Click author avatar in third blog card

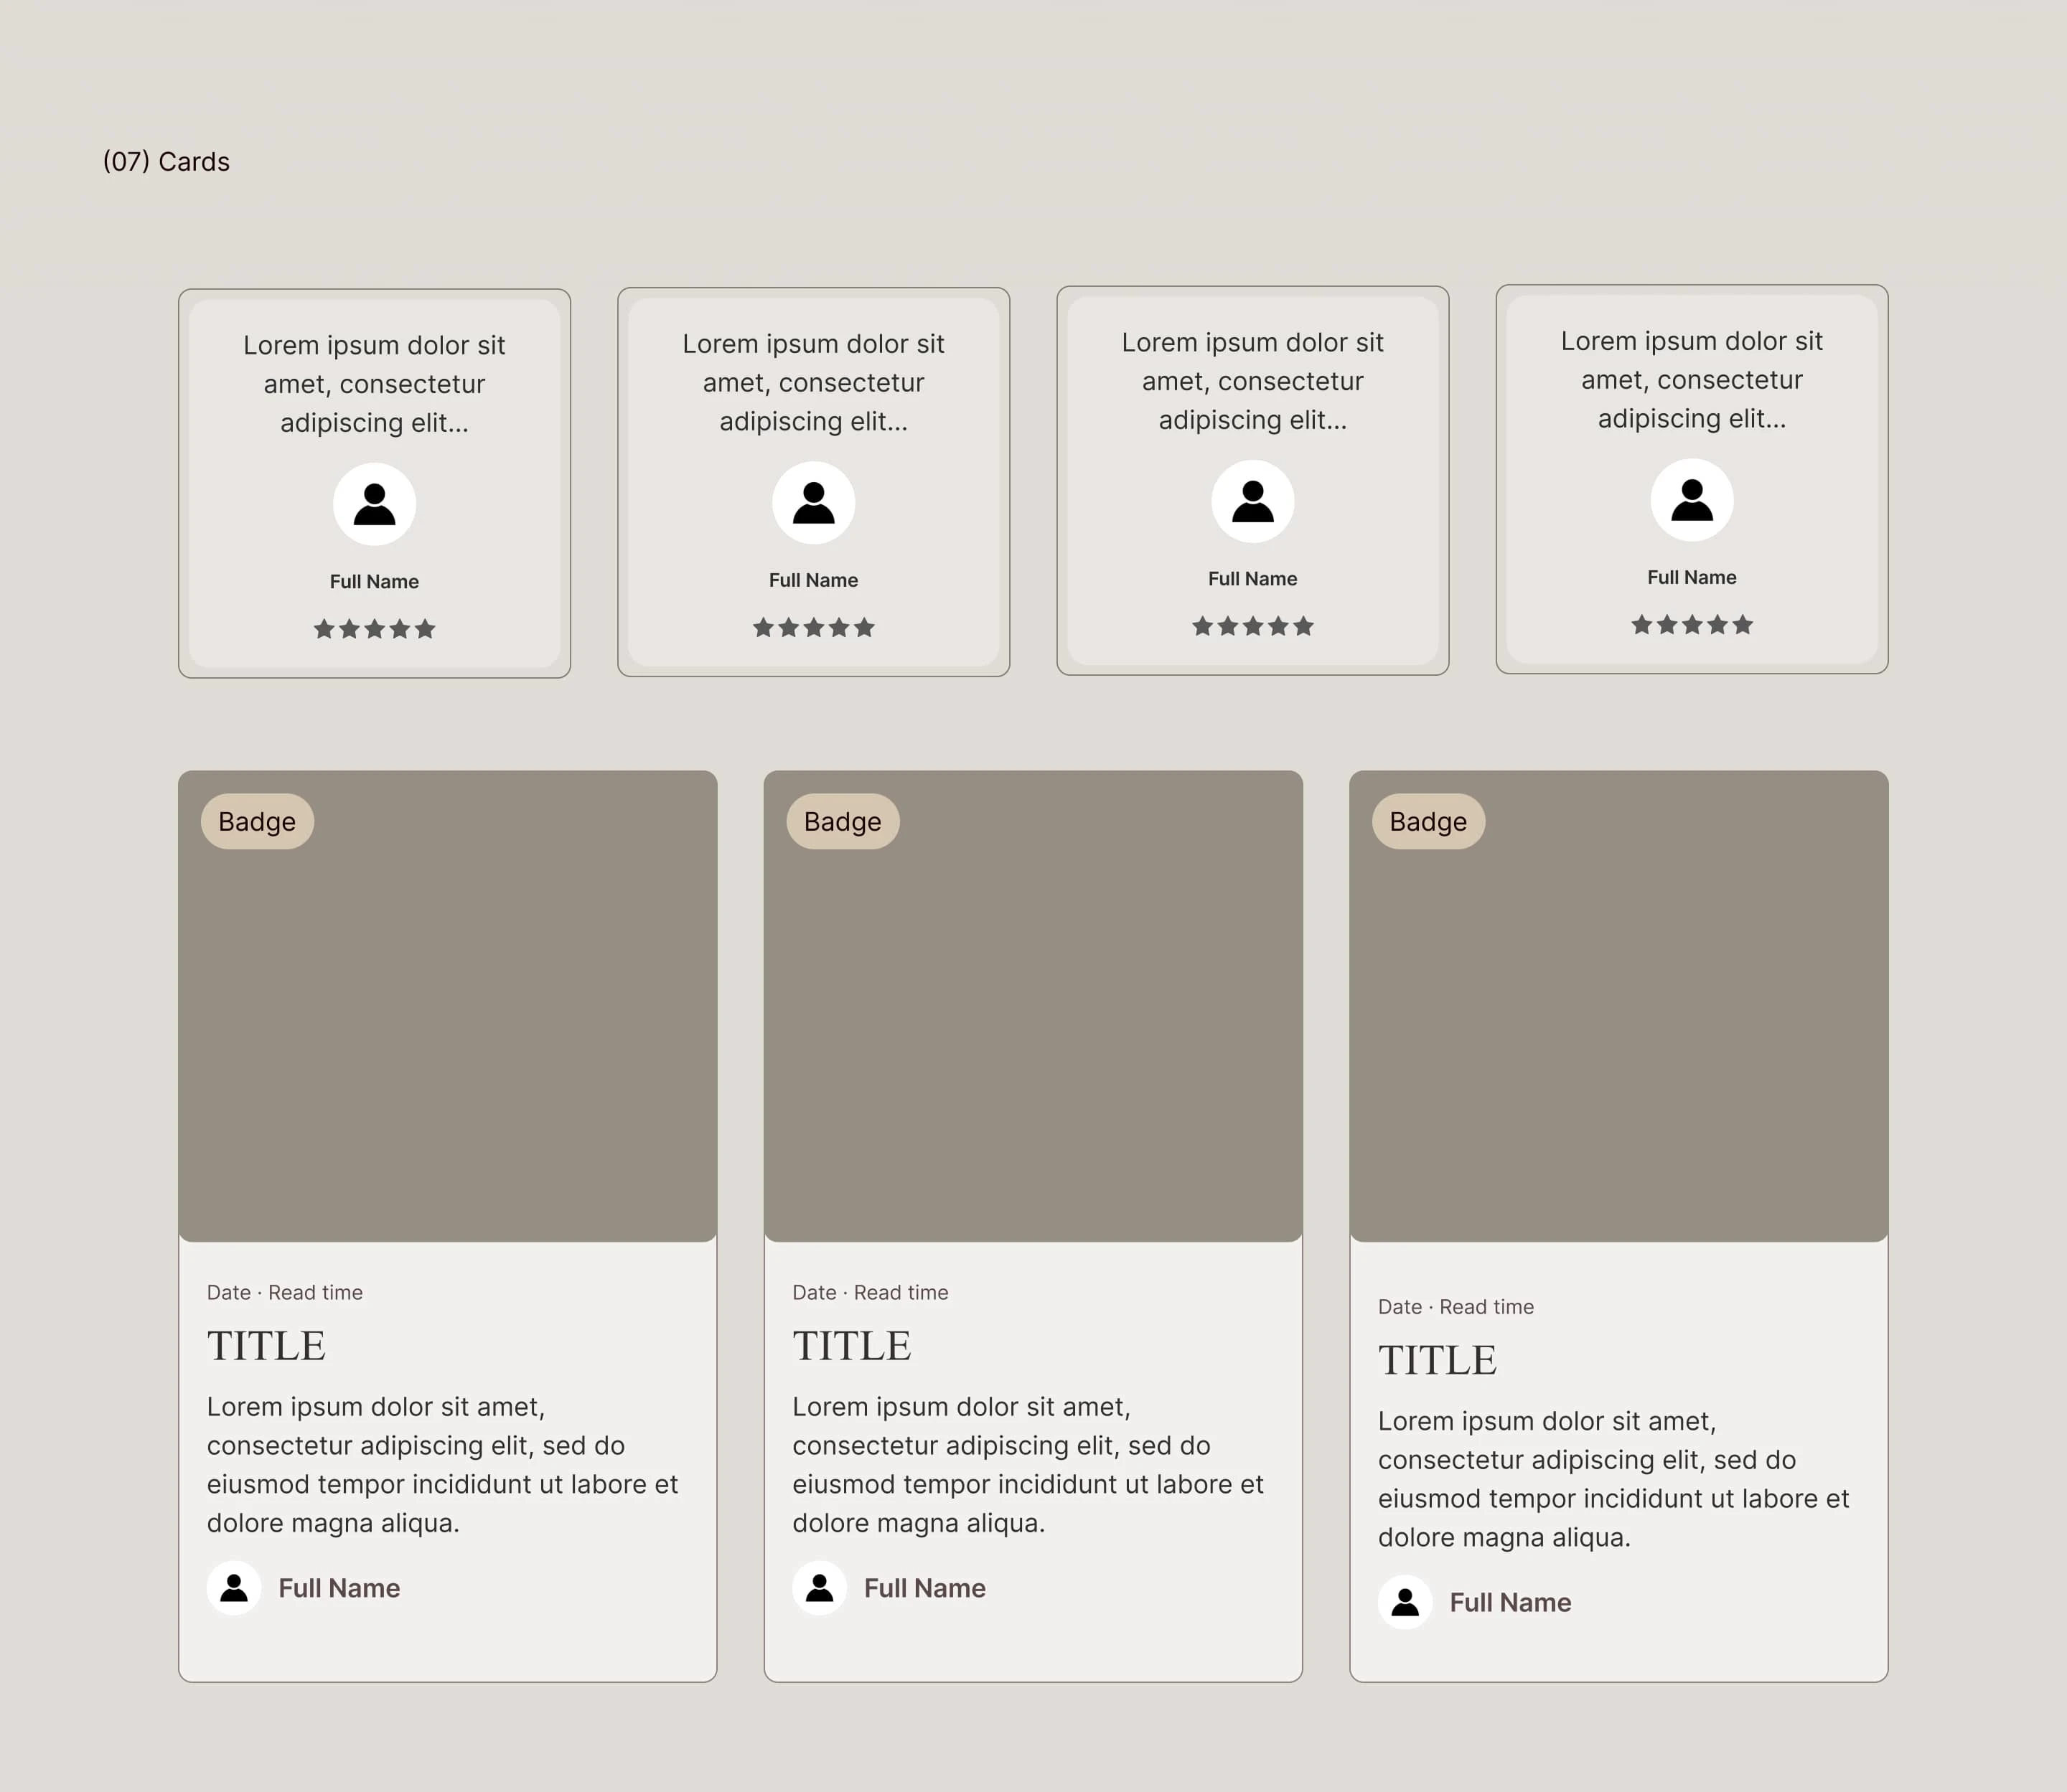coord(1405,1602)
